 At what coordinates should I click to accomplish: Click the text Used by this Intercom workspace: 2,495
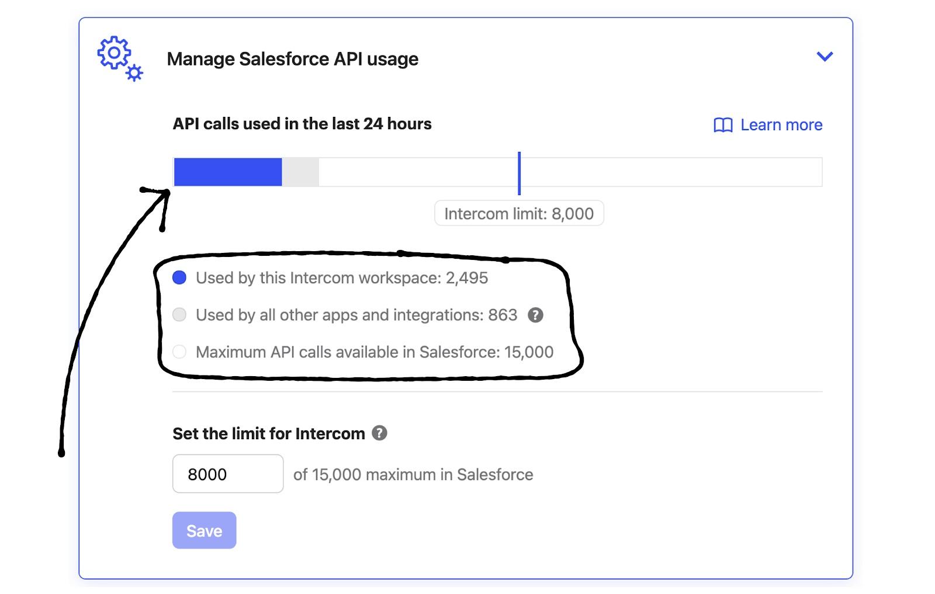pos(342,278)
